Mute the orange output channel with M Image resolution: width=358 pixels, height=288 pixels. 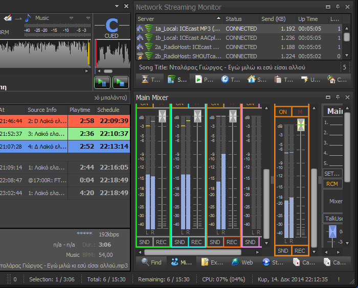[300, 112]
